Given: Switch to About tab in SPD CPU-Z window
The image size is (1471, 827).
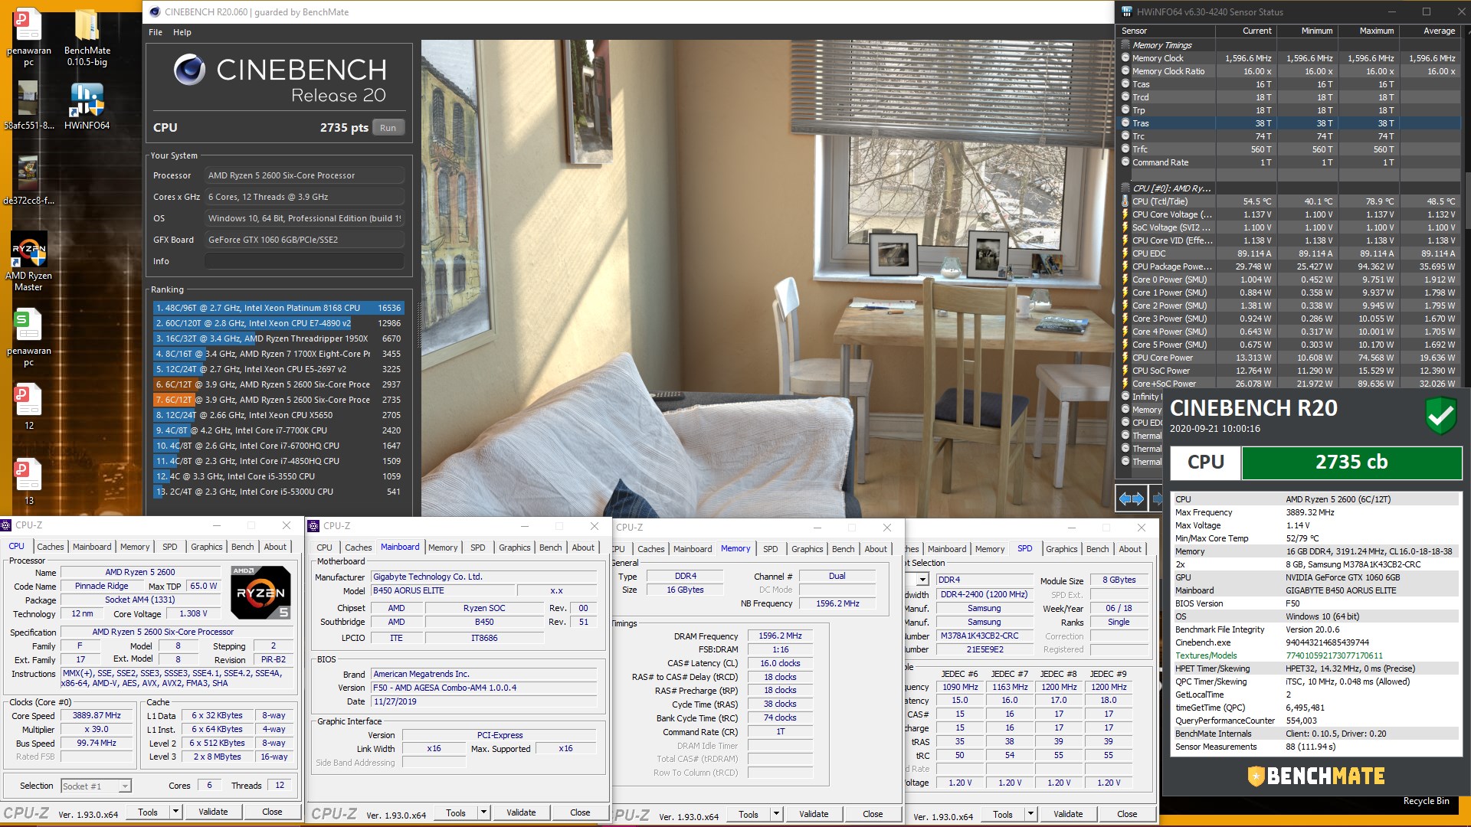Looking at the screenshot, I should coord(1130,549).
